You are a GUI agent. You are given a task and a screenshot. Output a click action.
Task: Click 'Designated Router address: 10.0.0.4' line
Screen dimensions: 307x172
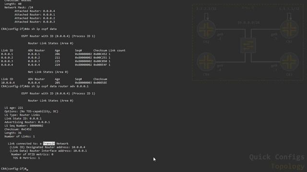pyautogui.click(x=47, y=147)
